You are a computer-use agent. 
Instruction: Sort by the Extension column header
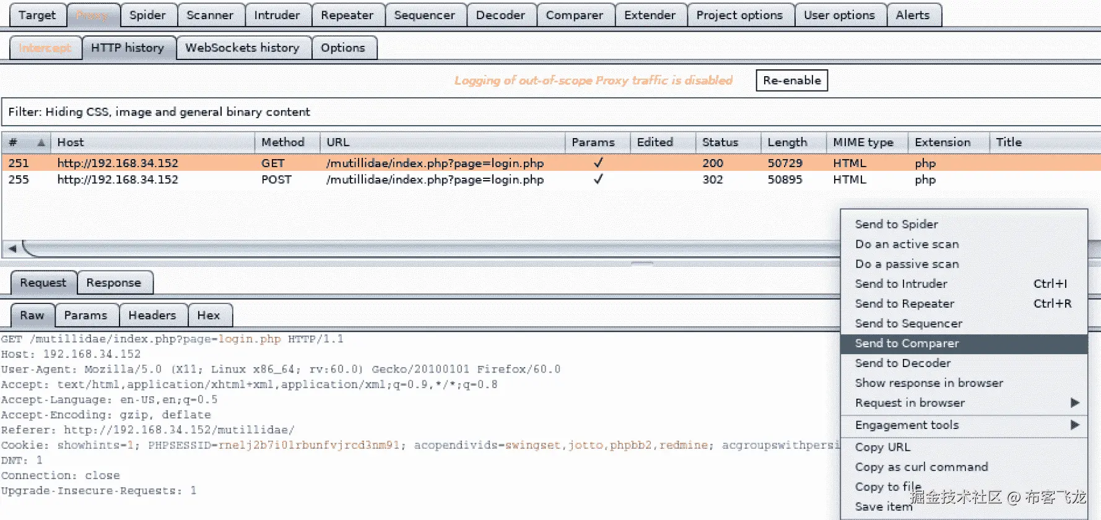pos(948,142)
